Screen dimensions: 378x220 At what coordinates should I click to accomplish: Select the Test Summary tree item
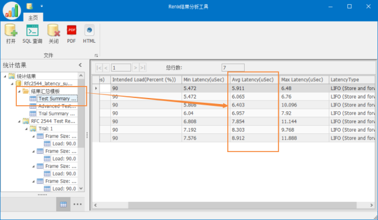coord(57,99)
